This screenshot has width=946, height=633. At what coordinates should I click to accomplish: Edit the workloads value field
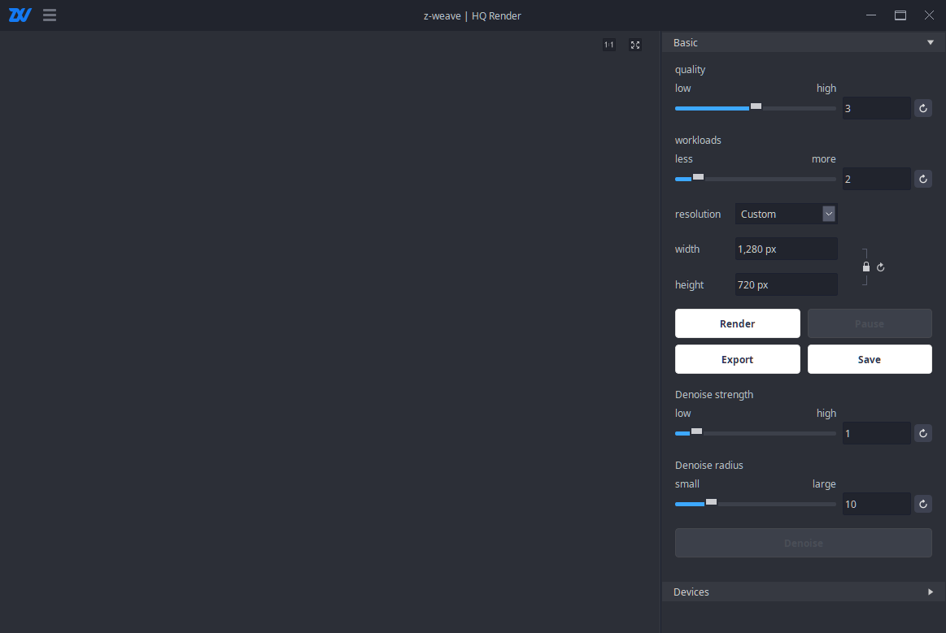click(x=877, y=179)
